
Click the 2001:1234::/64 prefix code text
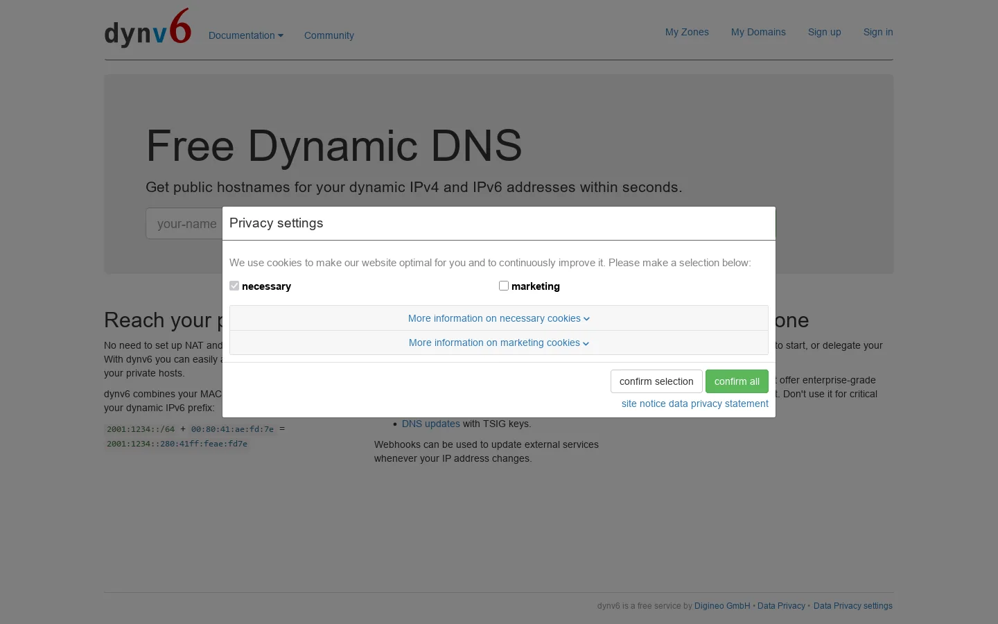coord(141,429)
